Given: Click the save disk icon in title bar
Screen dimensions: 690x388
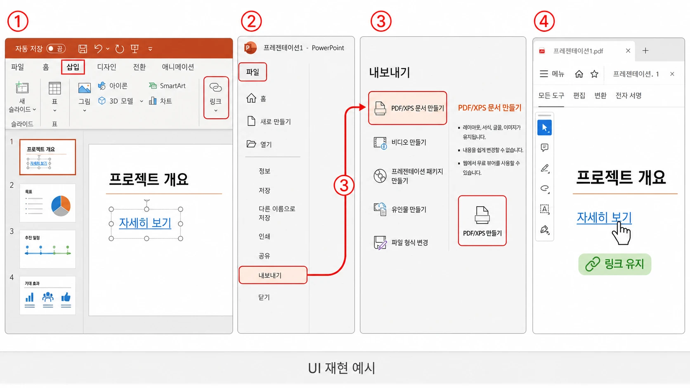Looking at the screenshot, I should click(83, 49).
